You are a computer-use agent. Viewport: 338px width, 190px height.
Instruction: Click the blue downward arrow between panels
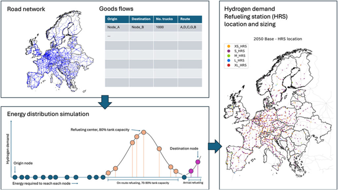click(x=105, y=102)
